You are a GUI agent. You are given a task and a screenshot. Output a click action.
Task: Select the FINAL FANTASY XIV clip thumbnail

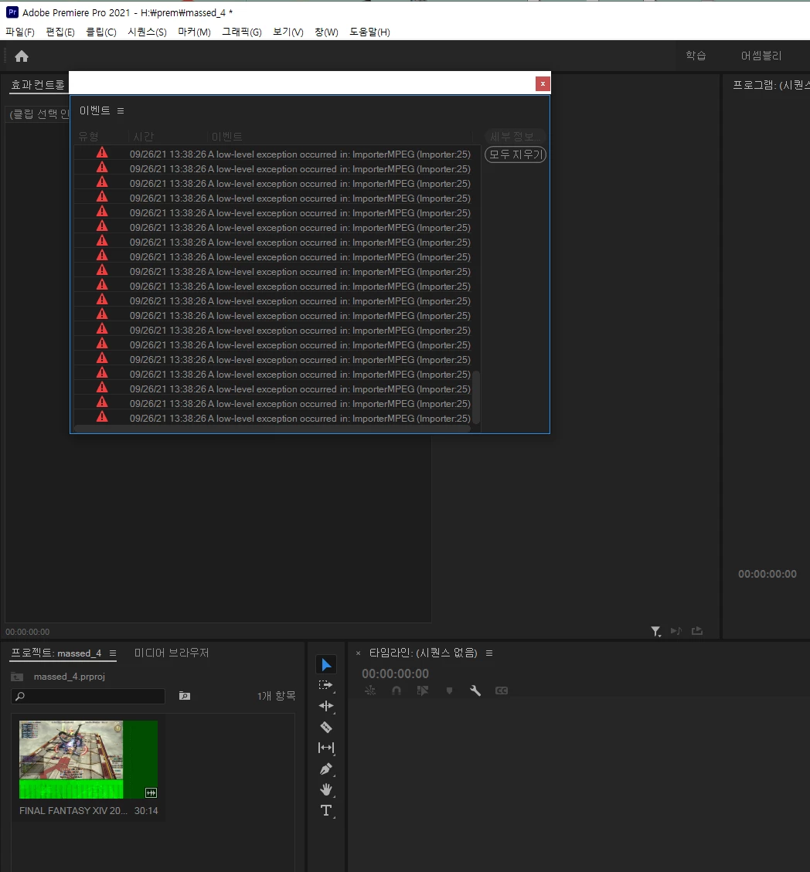(x=88, y=759)
